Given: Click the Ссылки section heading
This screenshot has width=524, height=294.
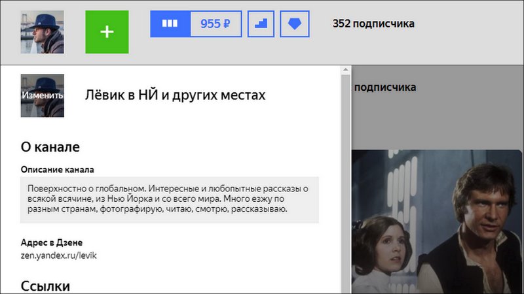Looking at the screenshot, I should [x=45, y=286].
